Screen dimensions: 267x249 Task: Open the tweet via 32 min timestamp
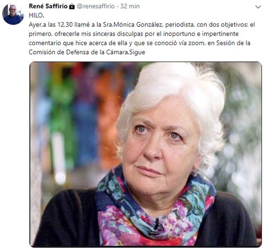click(x=130, y=6)
